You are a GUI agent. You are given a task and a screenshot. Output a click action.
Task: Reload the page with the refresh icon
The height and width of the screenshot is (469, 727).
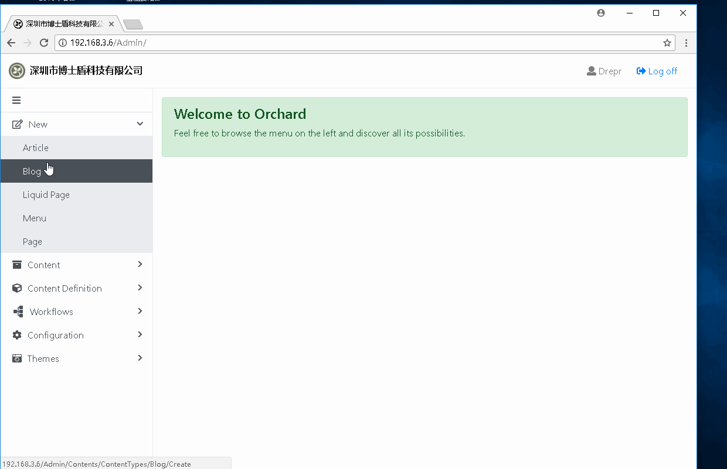pyautogui.click(x=43, y=42)
